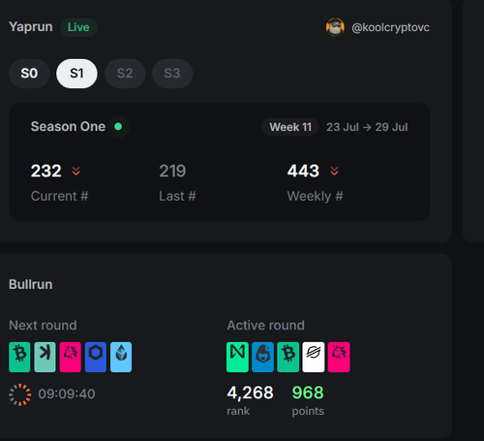484x441 pixels.
Task: Select the S1 season tab
Action: (x=76, y=74)
